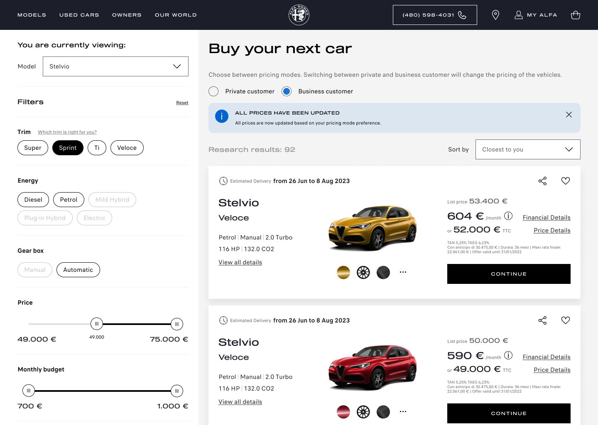The width and height of the screenshot is (598, 425).
Task: Show more options under red Stelvio
Action: (x=403, y=412)
